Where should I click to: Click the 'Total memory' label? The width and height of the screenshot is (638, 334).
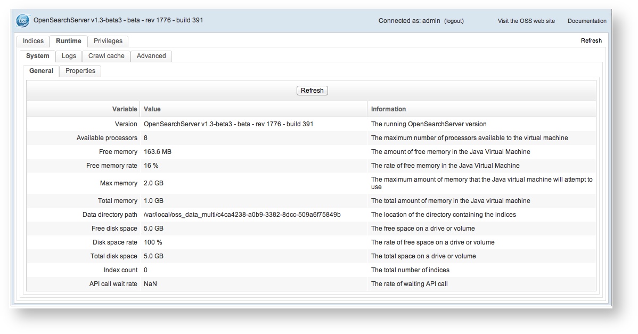pyautogui.click(x=118, y=201)
